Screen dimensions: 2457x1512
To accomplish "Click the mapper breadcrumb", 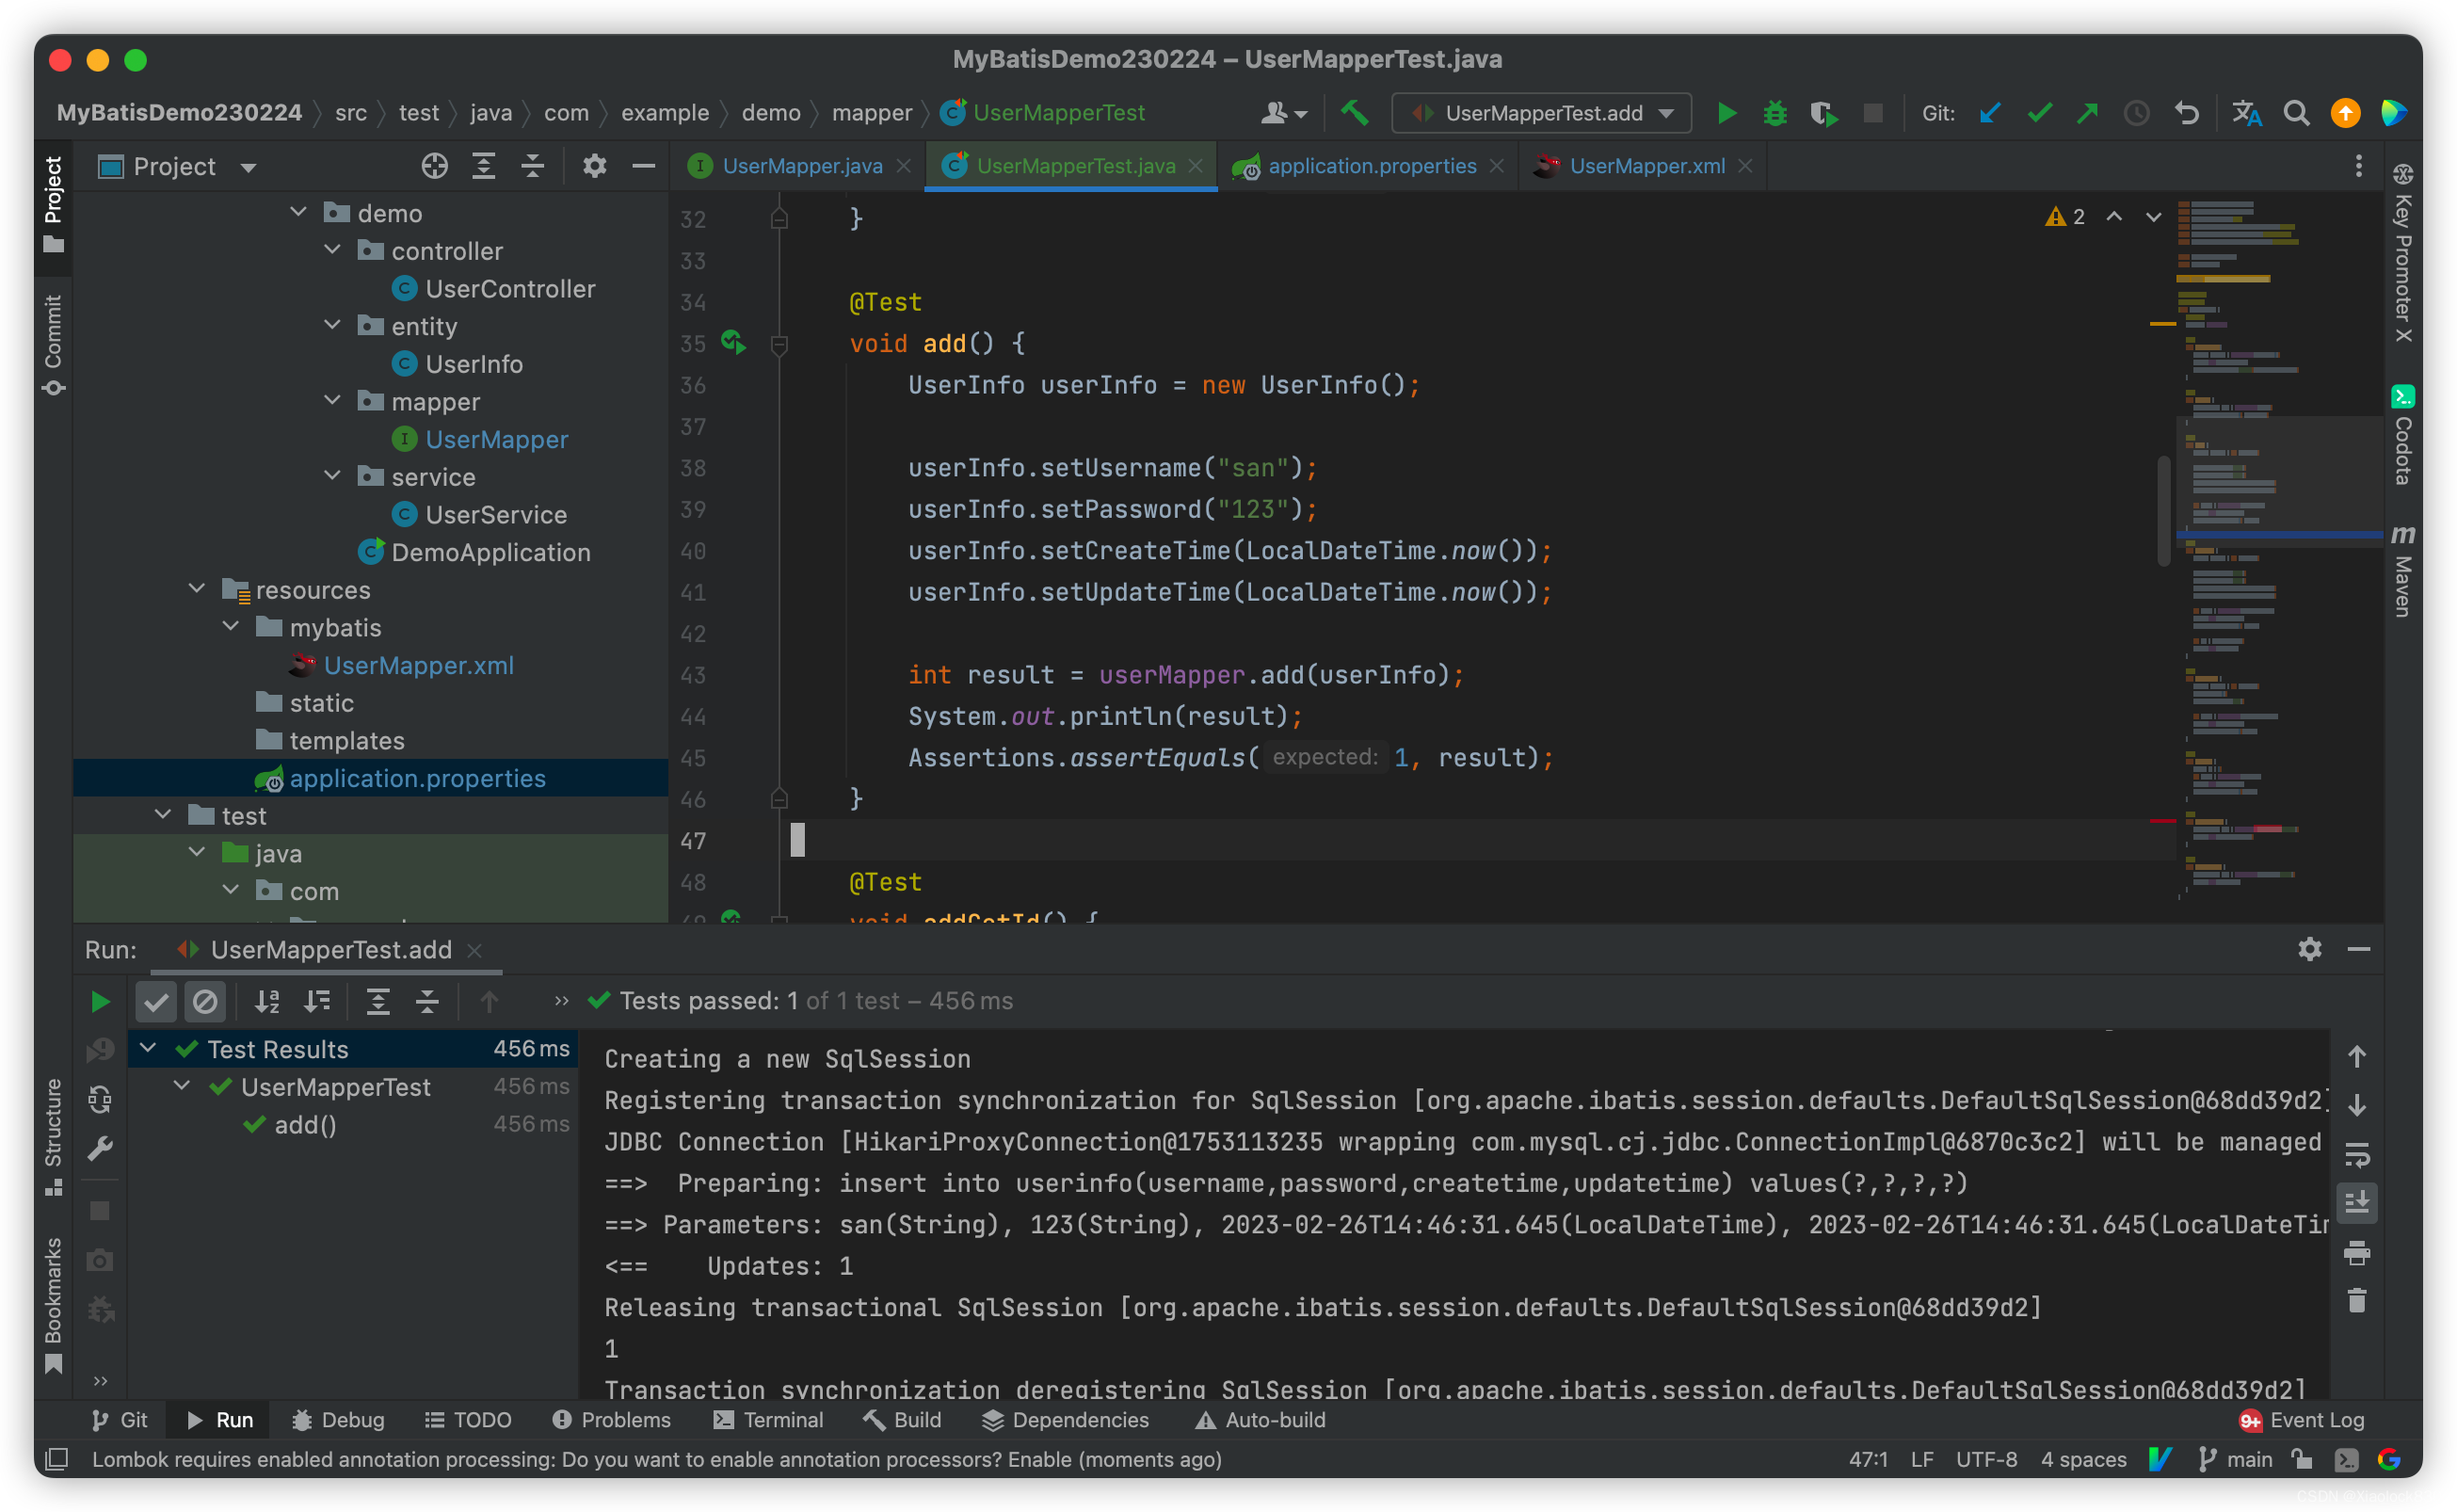I will [x=872, y=113].
